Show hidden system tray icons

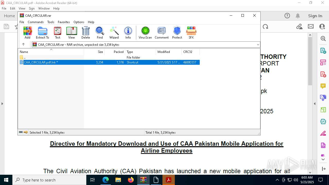(277, 180)
